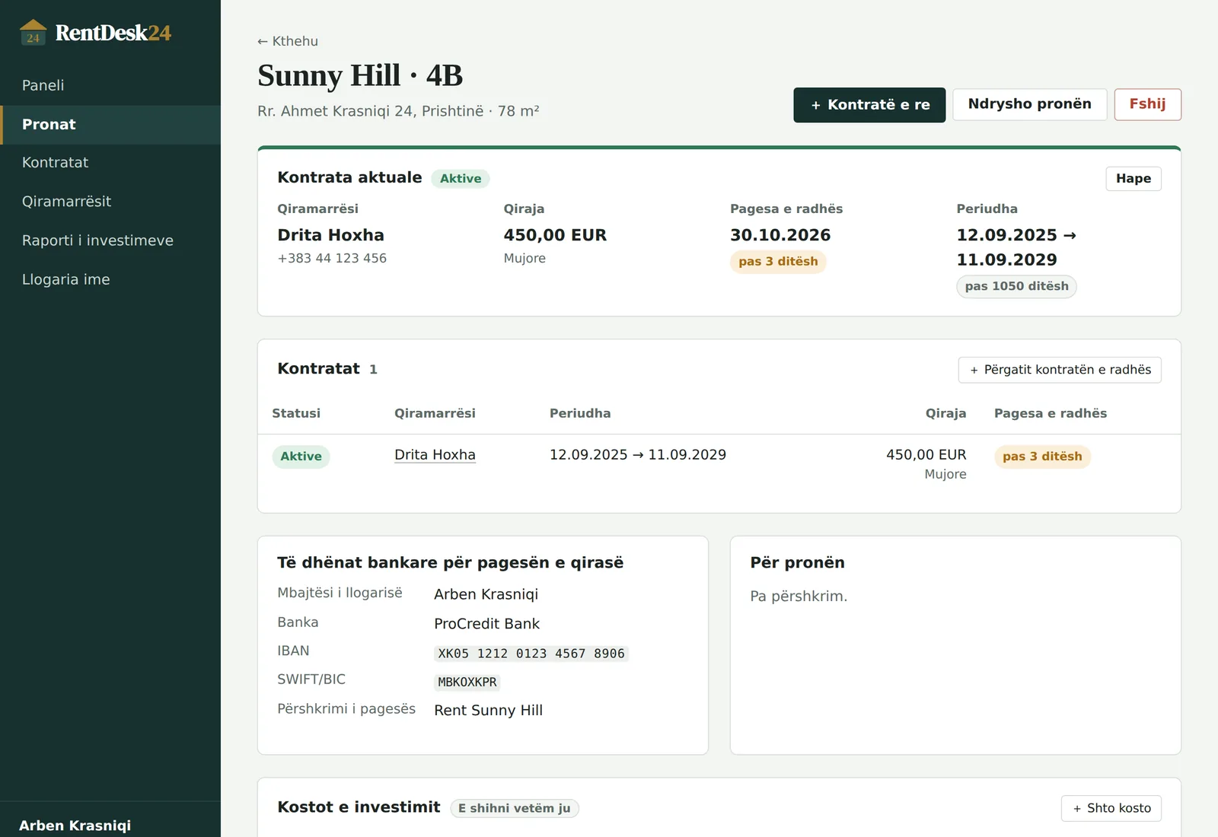Image resolution: width=1218 pixels, height=837 pixels.
Task: Click the red Fshij button
Action: (x=1147, y=104)
